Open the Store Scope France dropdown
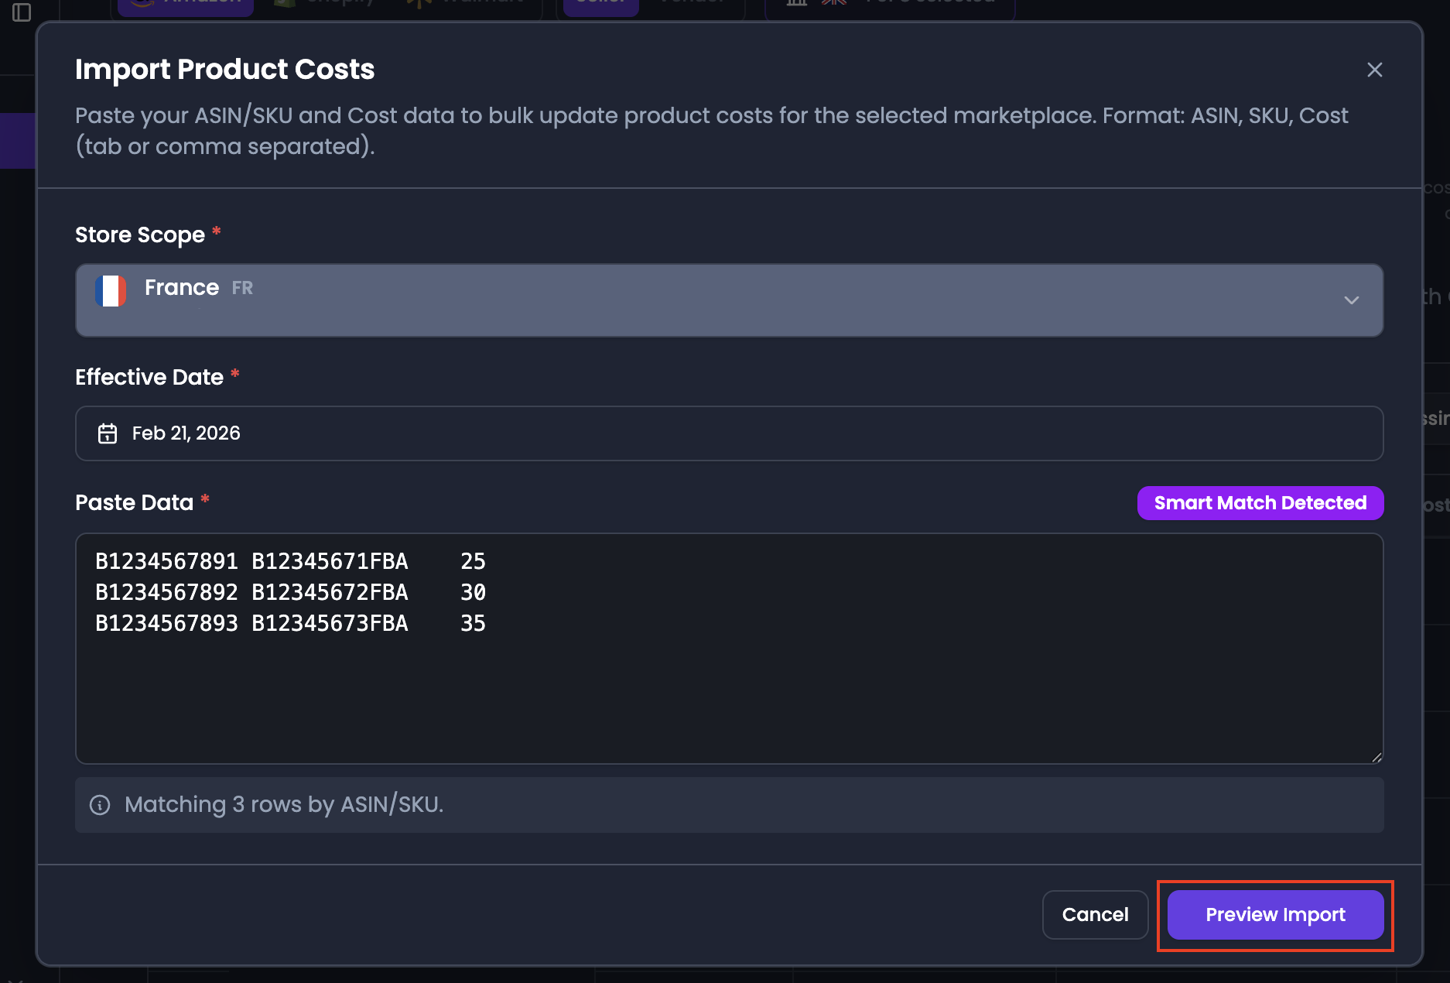Image resolution: width=1450 pixels, height=983 pixels. point(729,300)
